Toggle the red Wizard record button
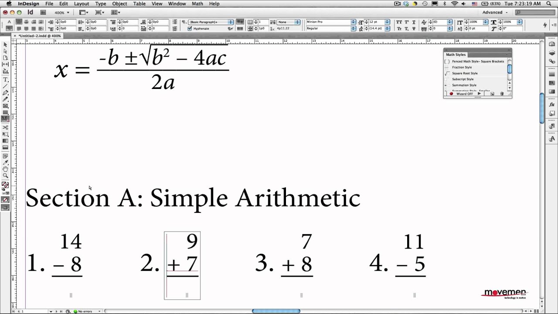 coord(451,94)
